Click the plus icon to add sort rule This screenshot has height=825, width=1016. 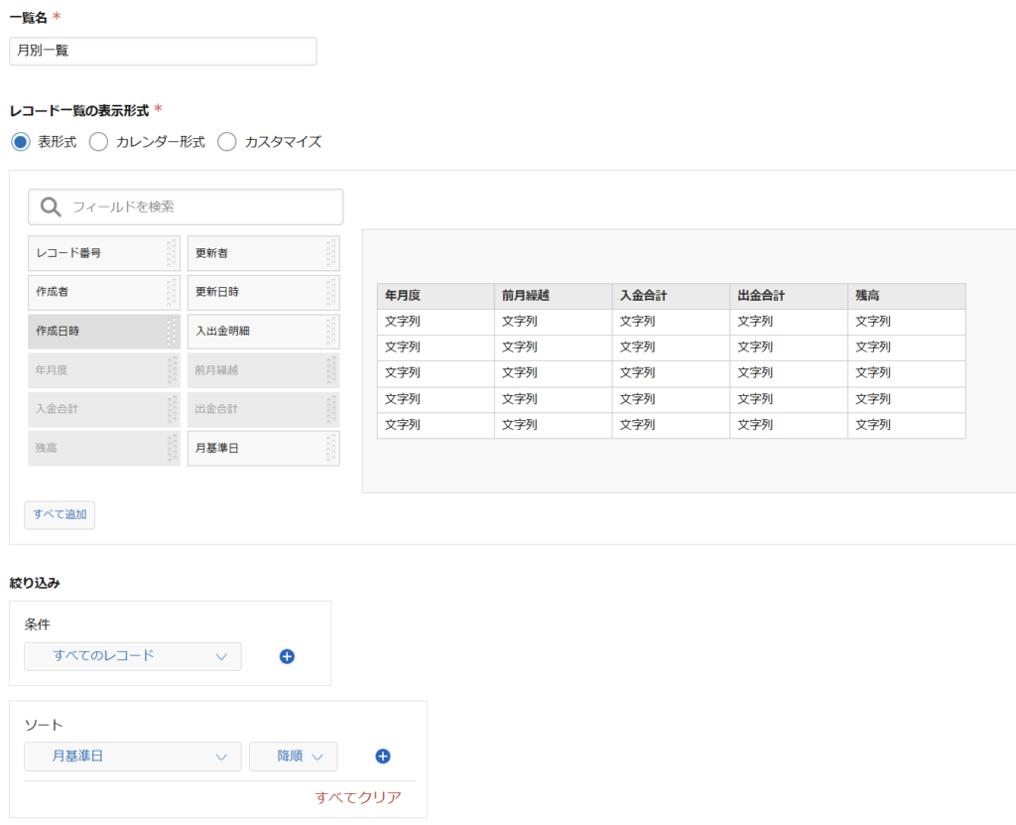383,756
